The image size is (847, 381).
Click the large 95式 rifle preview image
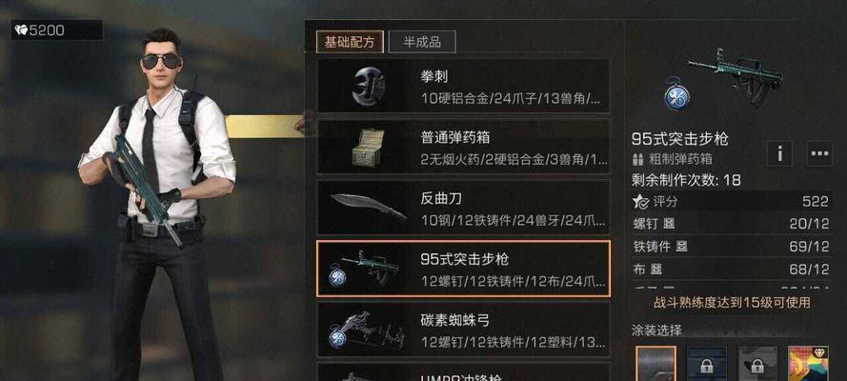pyautogui.click(x=736, y=76)
